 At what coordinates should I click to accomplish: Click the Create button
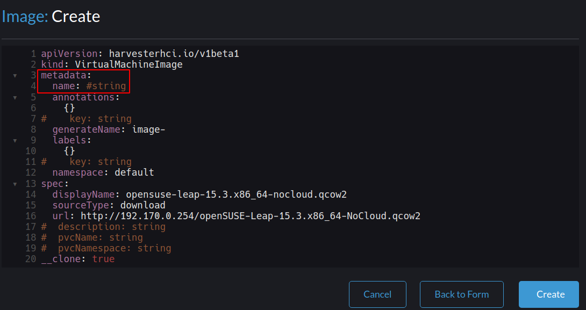click(x=548, y=294)
